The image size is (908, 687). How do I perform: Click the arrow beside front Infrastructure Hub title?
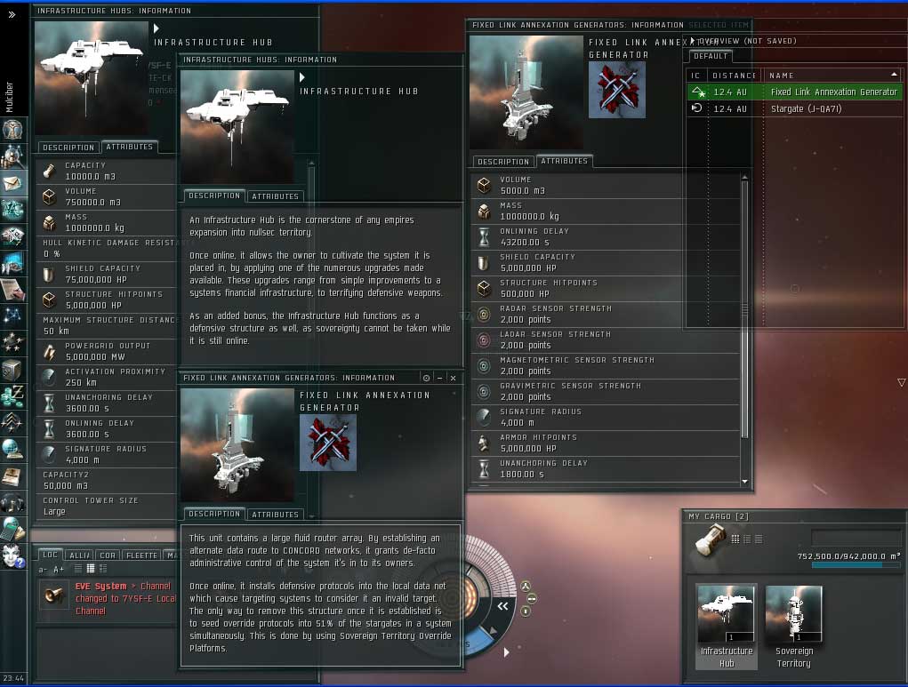pos(301,77)
